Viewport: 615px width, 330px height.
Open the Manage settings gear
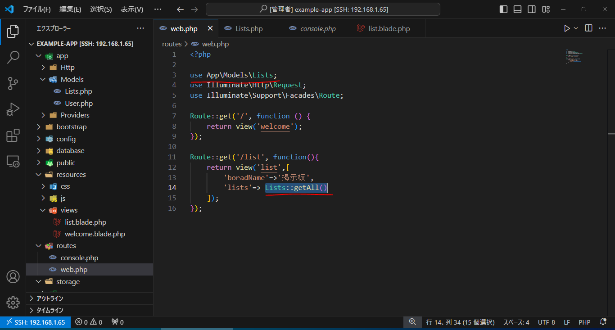point(13,303)
